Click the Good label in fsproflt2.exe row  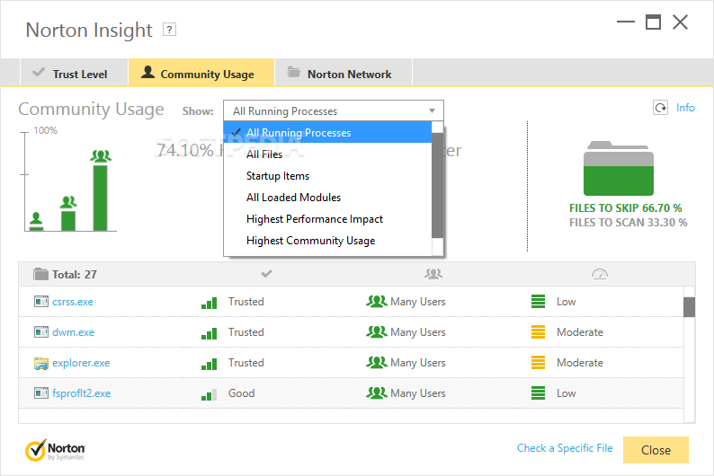[x=241, y=392]
